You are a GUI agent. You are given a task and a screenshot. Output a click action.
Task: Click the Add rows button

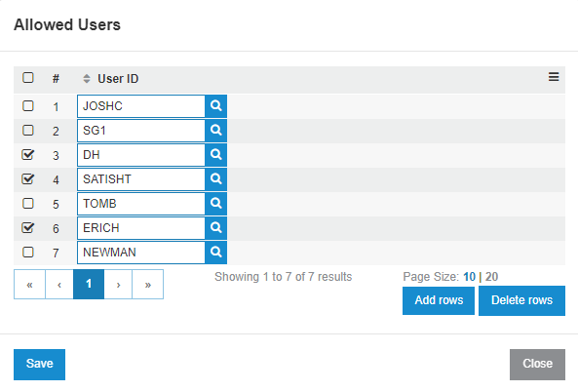coord(439,300)
